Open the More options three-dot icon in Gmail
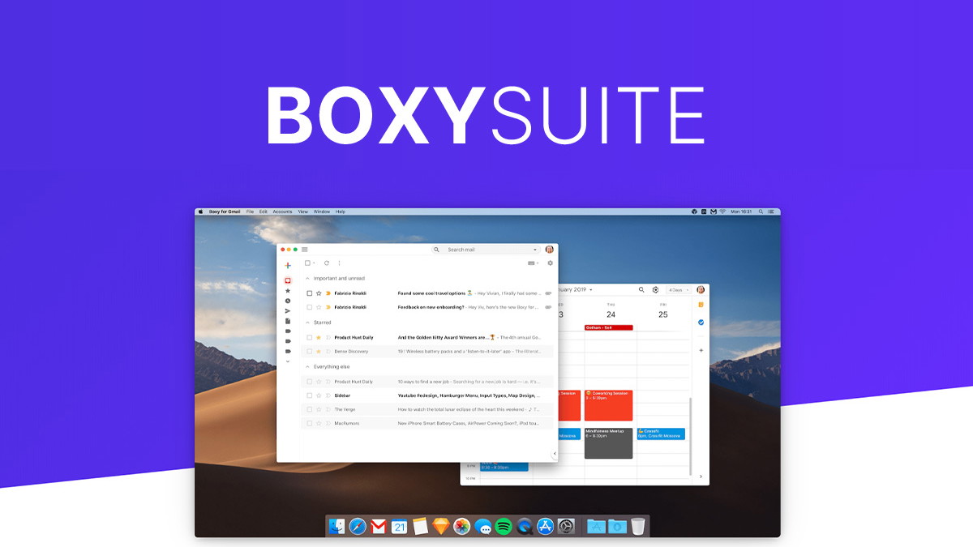This screenshot has height=547, width=973. click(x=339, y=263)
